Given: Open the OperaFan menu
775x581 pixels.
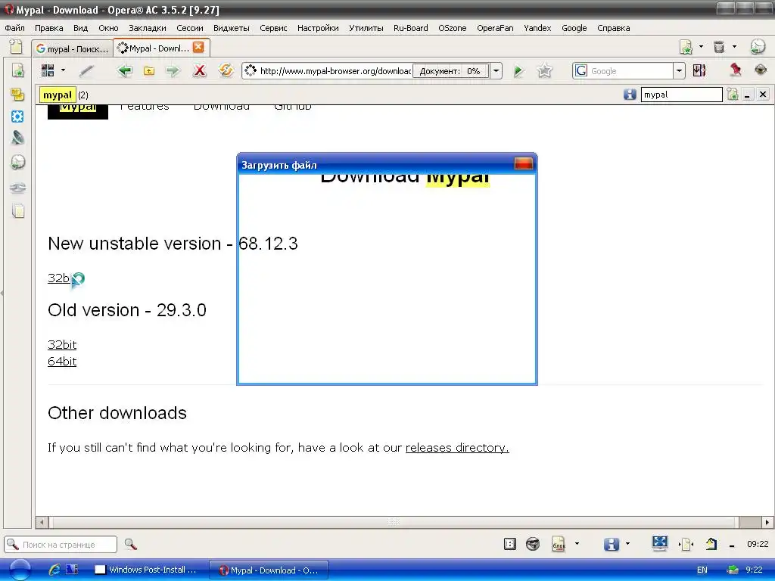Looking at the screenshot, I should [495, 28].
